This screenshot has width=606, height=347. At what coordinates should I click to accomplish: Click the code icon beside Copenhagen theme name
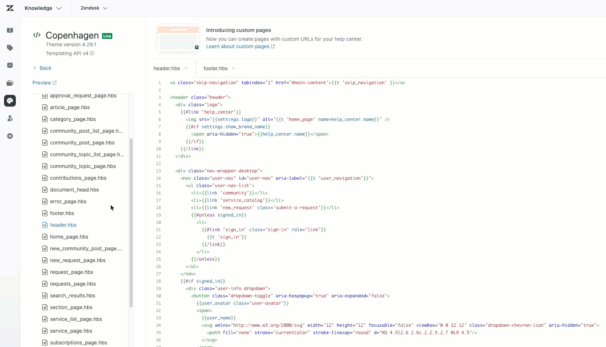coord(37,35)
